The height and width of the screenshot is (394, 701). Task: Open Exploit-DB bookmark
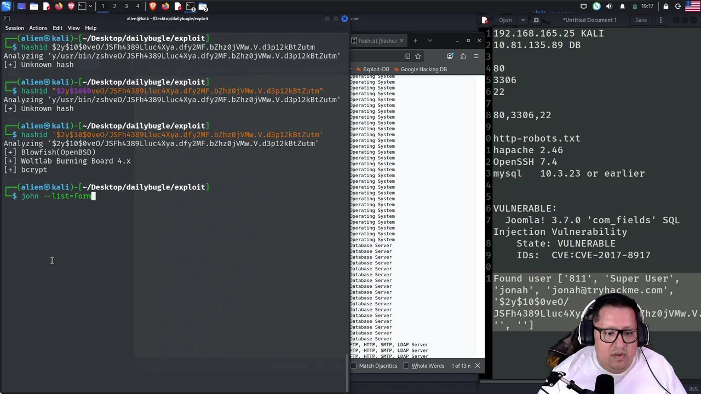tap(372, 69)
